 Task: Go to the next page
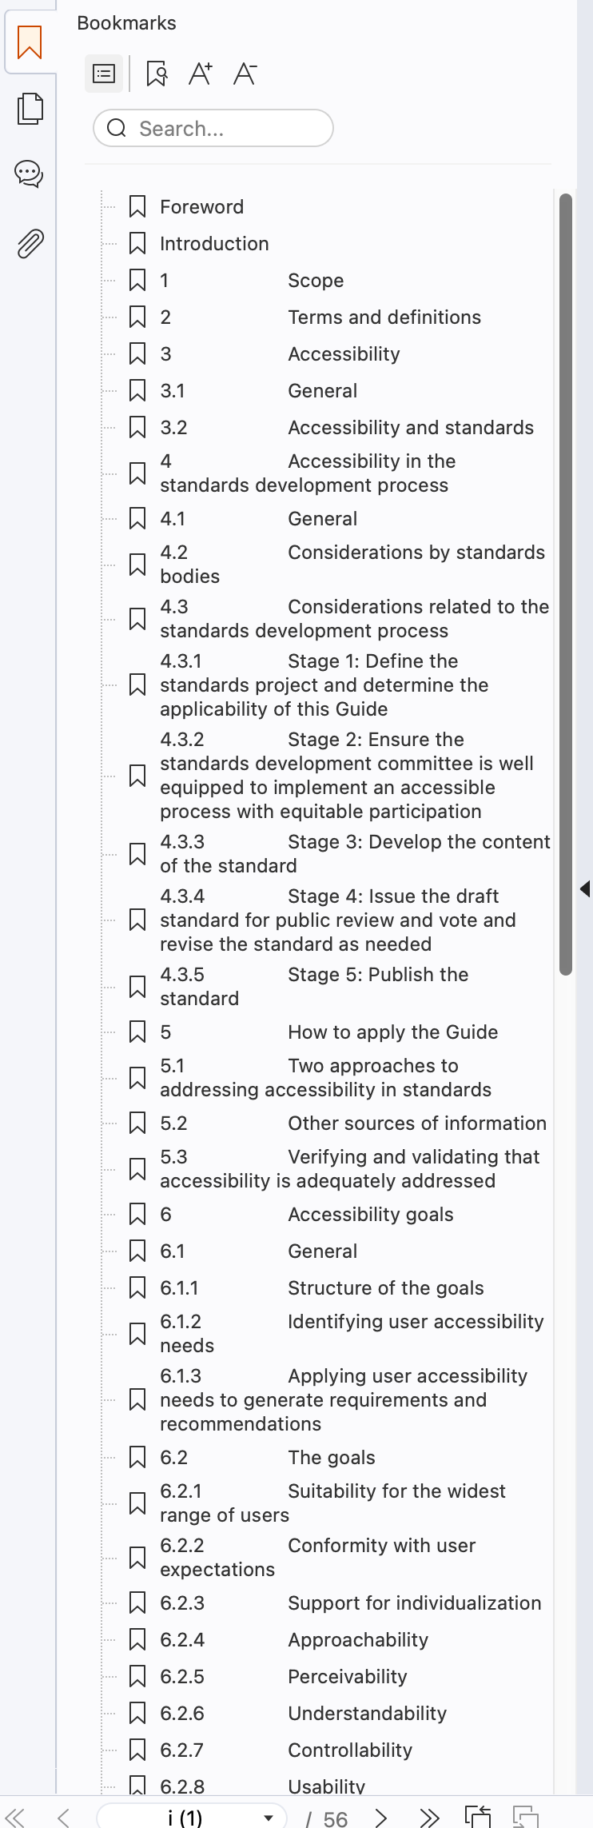[x=381, y=1817]
